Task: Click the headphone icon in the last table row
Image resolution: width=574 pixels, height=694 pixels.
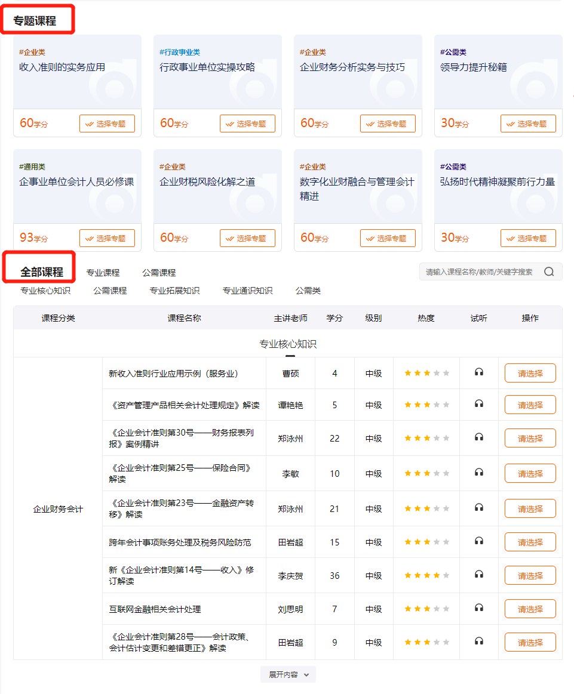Action: pos(478,641)
